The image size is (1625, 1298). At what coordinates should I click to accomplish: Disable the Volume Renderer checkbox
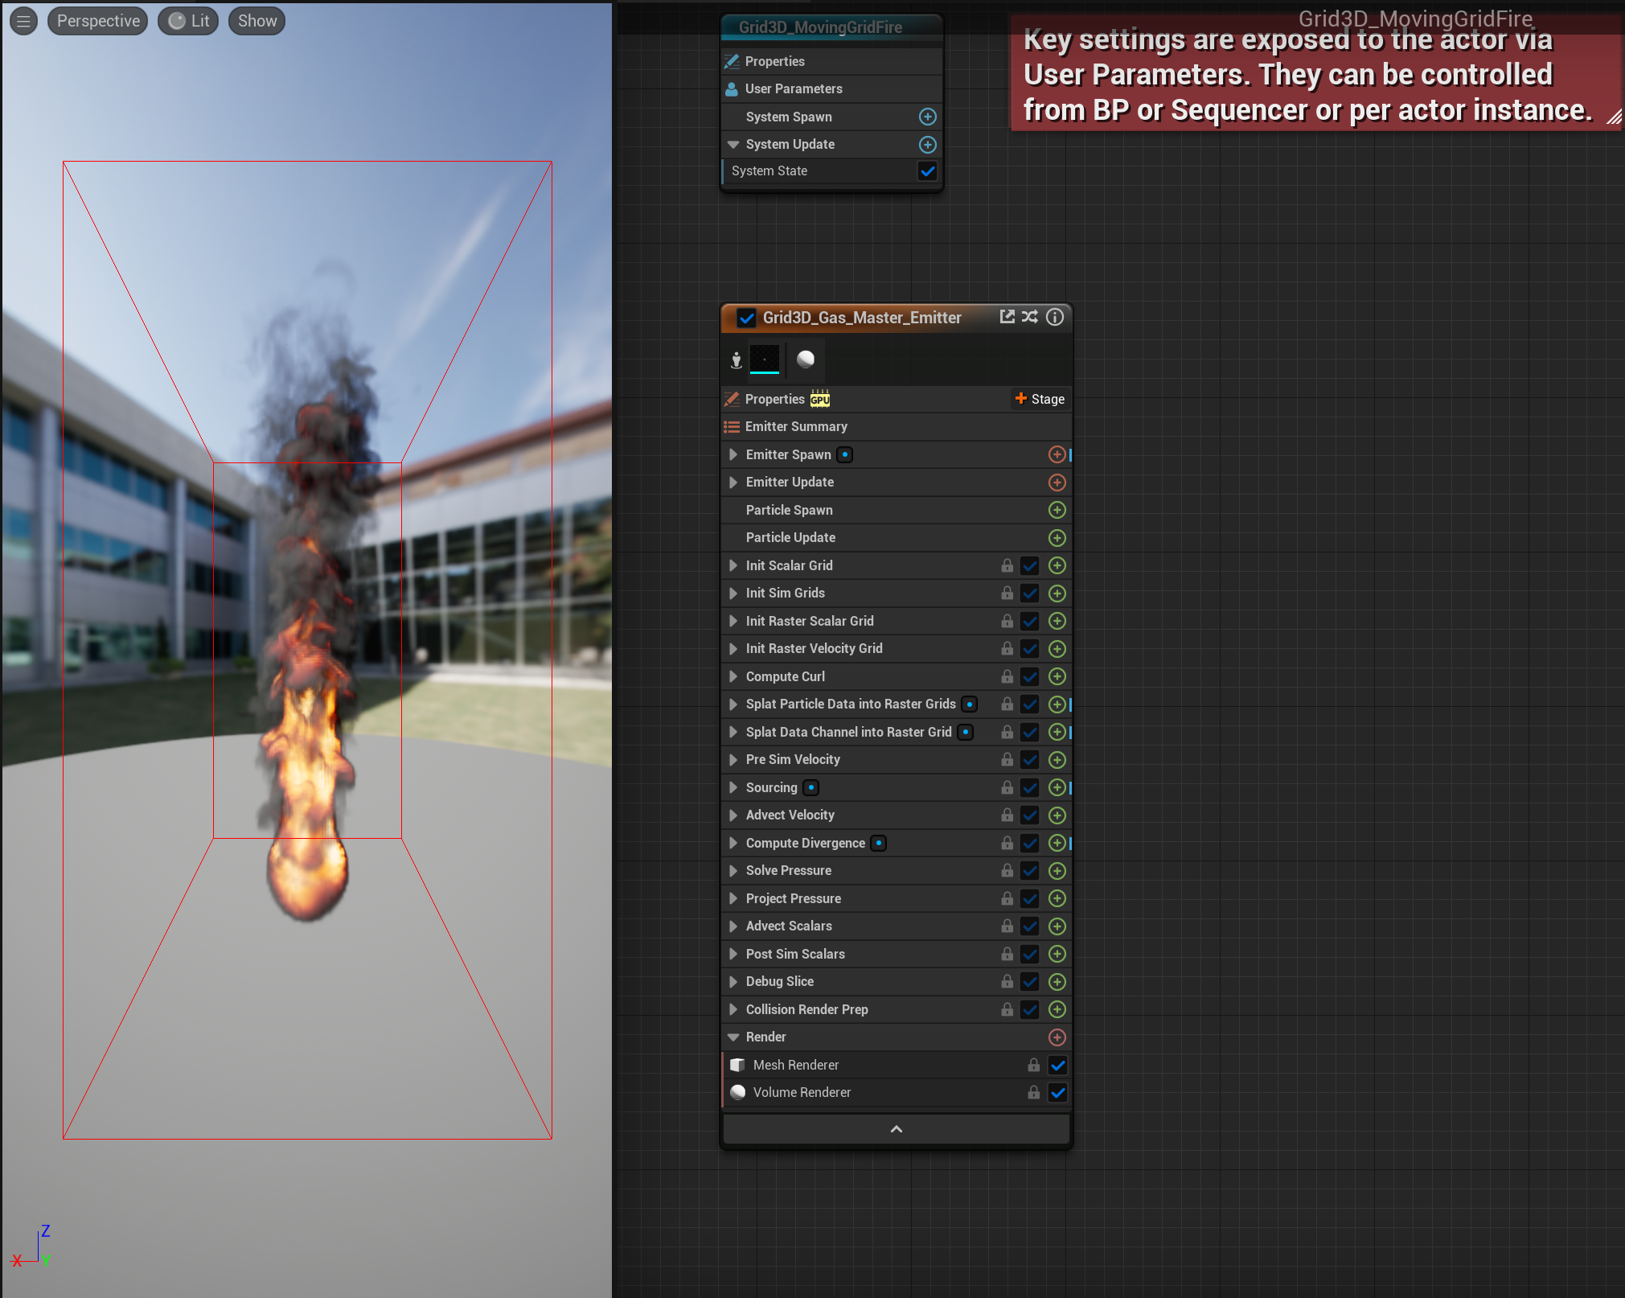click(1057, 1092)
